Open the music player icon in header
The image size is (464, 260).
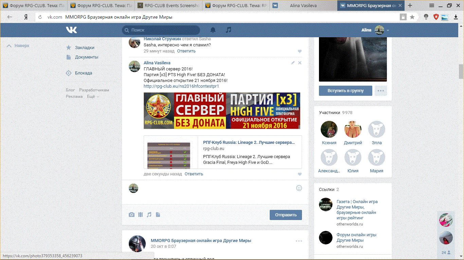[229, 30]
